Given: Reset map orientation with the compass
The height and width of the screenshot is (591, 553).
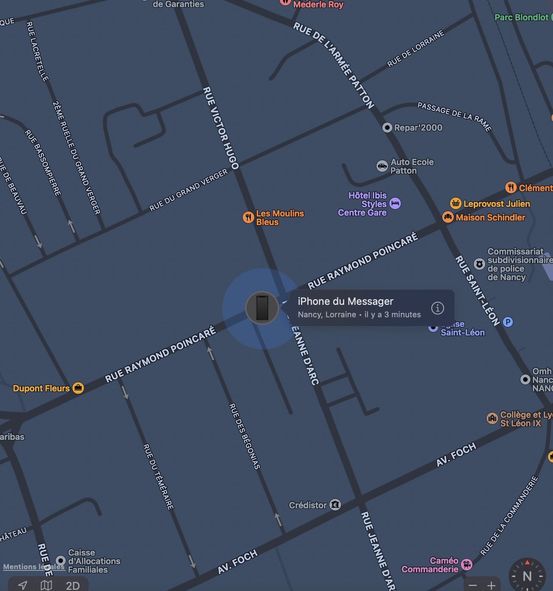Looking at the screenshot, I should coord(527,575).
